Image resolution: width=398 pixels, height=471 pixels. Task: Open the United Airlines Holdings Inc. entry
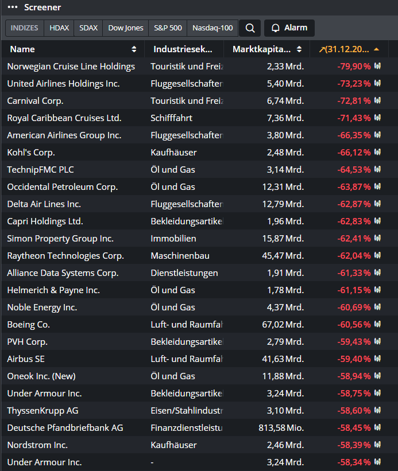63,84
